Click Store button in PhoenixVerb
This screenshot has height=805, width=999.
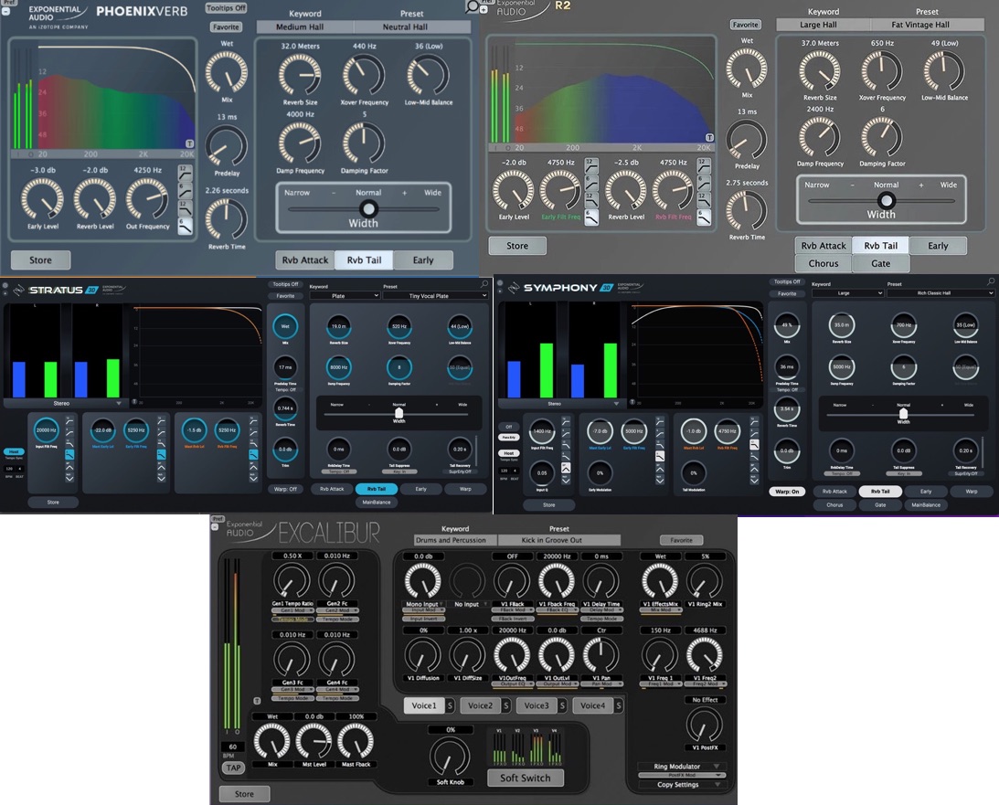41,260
